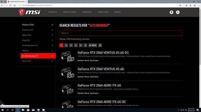Click the browser home icon
The width and height of the screenshot is (201, 112).
coord(15,5)
